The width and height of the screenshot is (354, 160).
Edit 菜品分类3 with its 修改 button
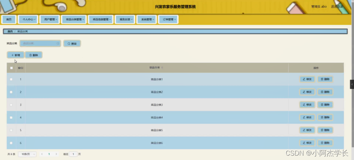click(x=307, y=105)
